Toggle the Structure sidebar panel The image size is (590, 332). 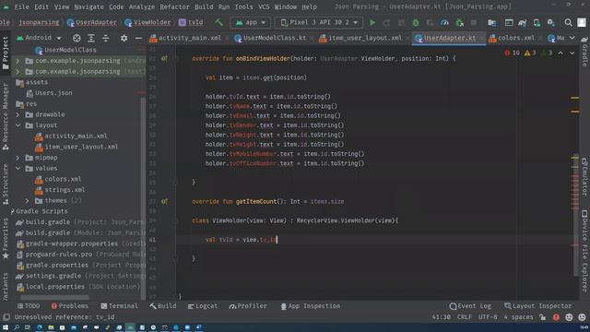pyautogui.click(x=6, y=184)
